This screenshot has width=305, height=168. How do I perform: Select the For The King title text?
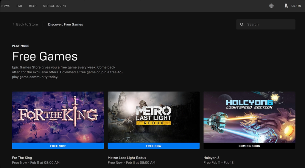(x=22, y=158)
